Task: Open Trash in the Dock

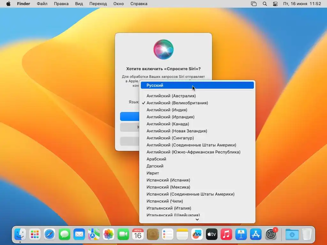Action: coord(307,234)
